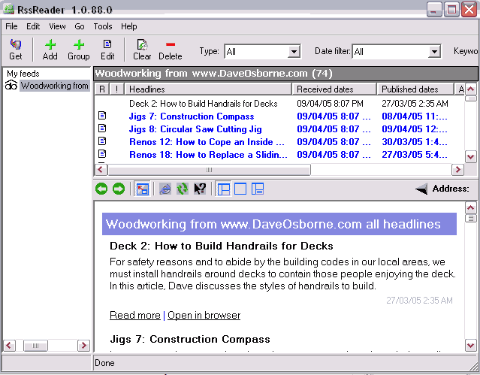Click feeds panel scroll left arrow
The width and height of the screenshot is (480, 375).
point(9,346)
